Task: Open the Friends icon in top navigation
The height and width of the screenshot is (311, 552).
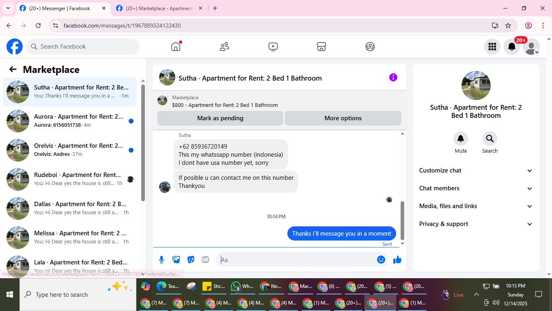Action: tap(224, 47)
